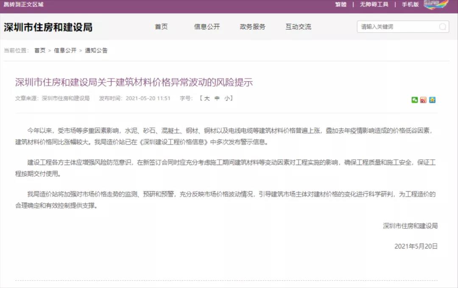This screenshot has width=458, height=288.
Task: Click the search magnifier icon
Action: [442, 27]
